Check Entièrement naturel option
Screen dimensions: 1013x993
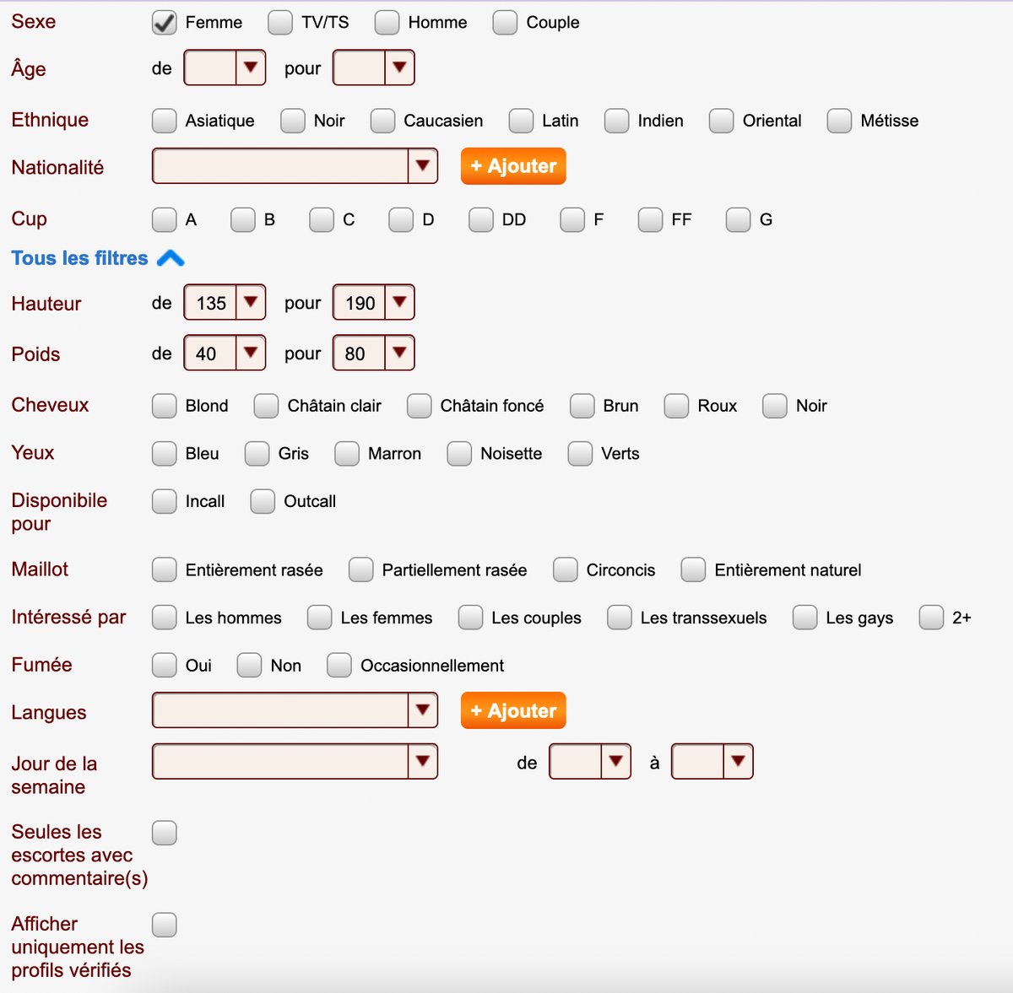(694, 569)
